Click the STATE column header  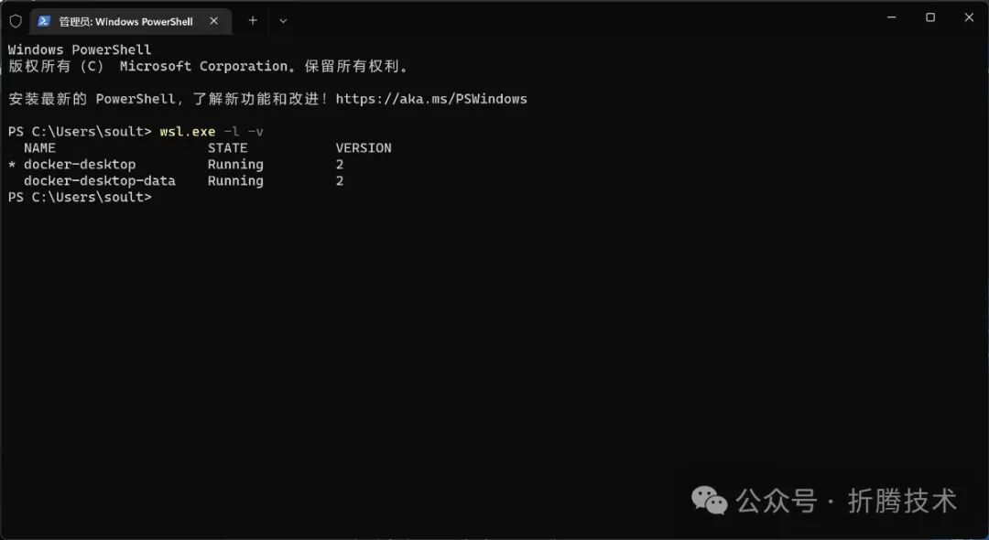228,148
